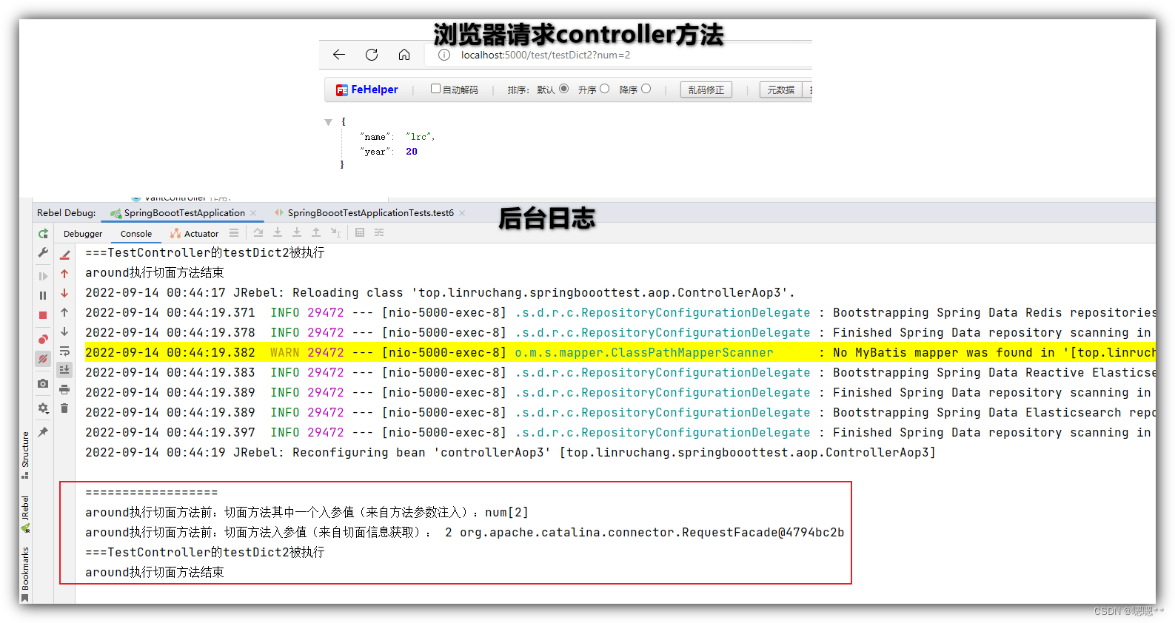Open the JRebel tool window
Viewport: 1175px width, 623px height.
(x=25, y=513)
